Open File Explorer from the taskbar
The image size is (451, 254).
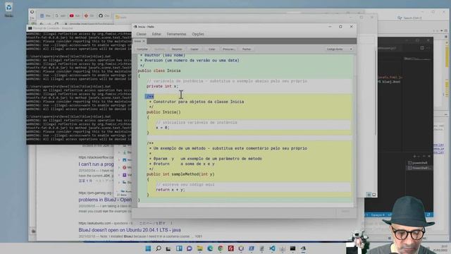tap(199, 248)
